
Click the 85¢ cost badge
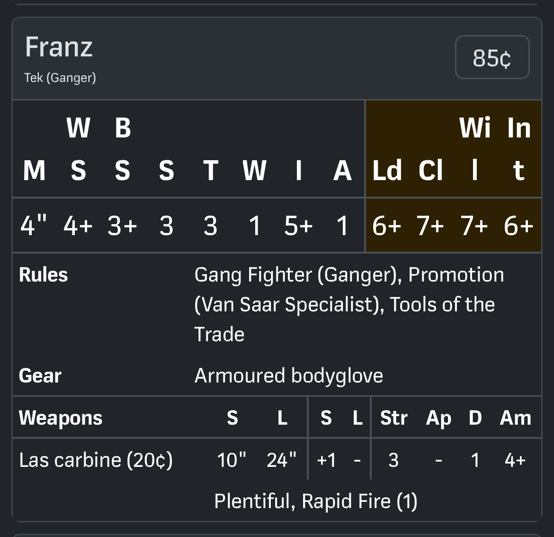pos(492,57)
